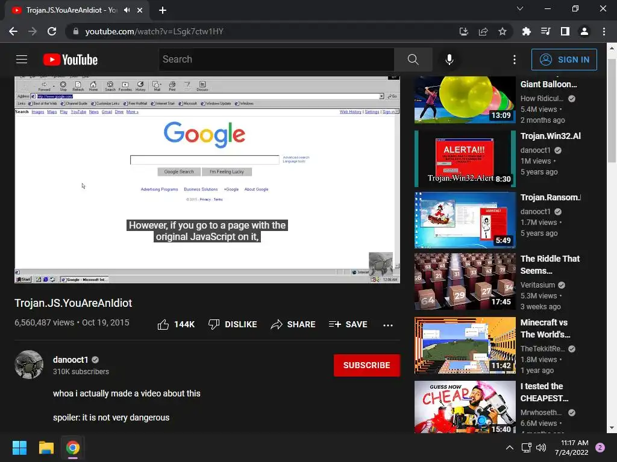Open I tested the CHEAPEST thumbnail
This screenshot has height=462, width=617.
[465, 407]
